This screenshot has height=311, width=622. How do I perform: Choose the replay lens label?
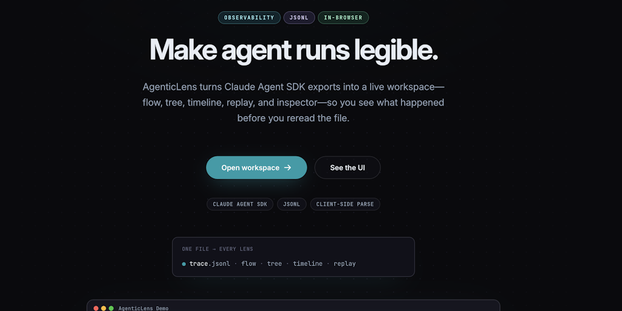pyautogui.click(x=344, y=264)
